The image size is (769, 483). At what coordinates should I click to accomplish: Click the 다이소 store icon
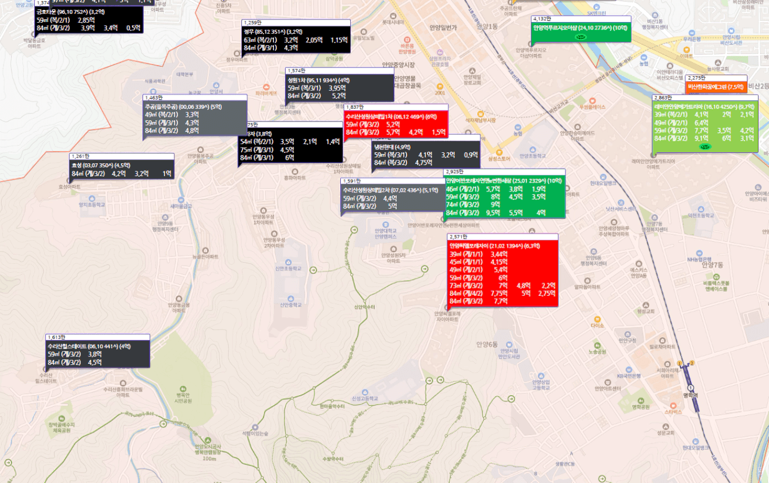pos(597,319)
